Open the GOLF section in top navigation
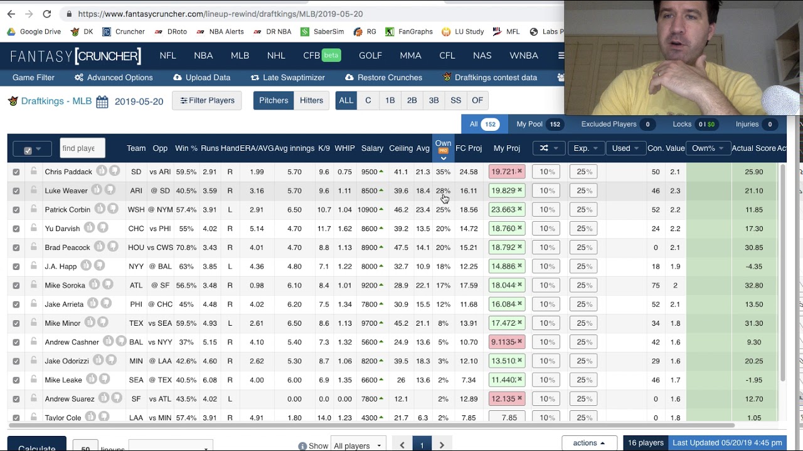Screen dimensions: 803x451 point(370,56)
